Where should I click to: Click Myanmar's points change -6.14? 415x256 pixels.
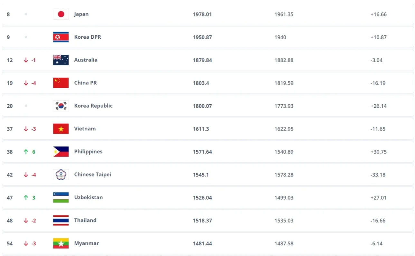(376, 243)
